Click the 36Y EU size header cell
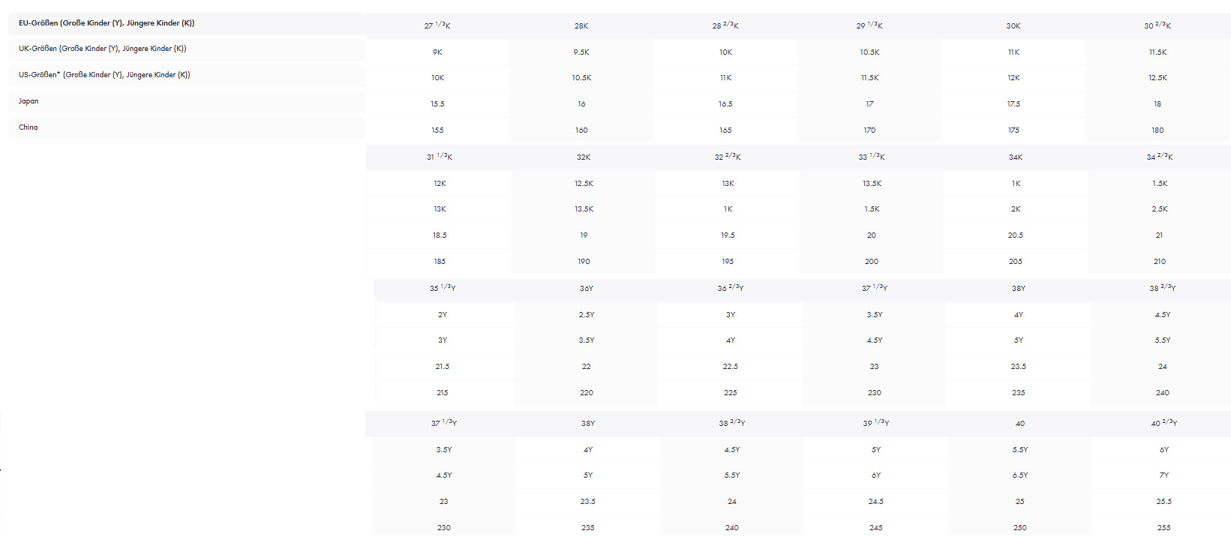This screenshot has height=537, width=1231. coord(587,289)
